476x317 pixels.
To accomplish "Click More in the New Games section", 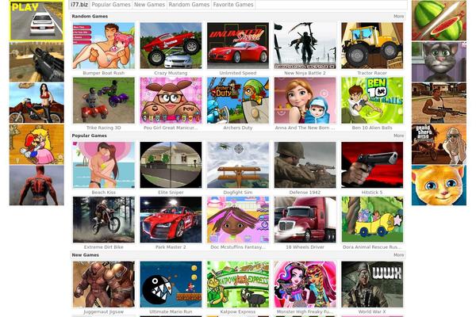I will (x=398, y=255).
